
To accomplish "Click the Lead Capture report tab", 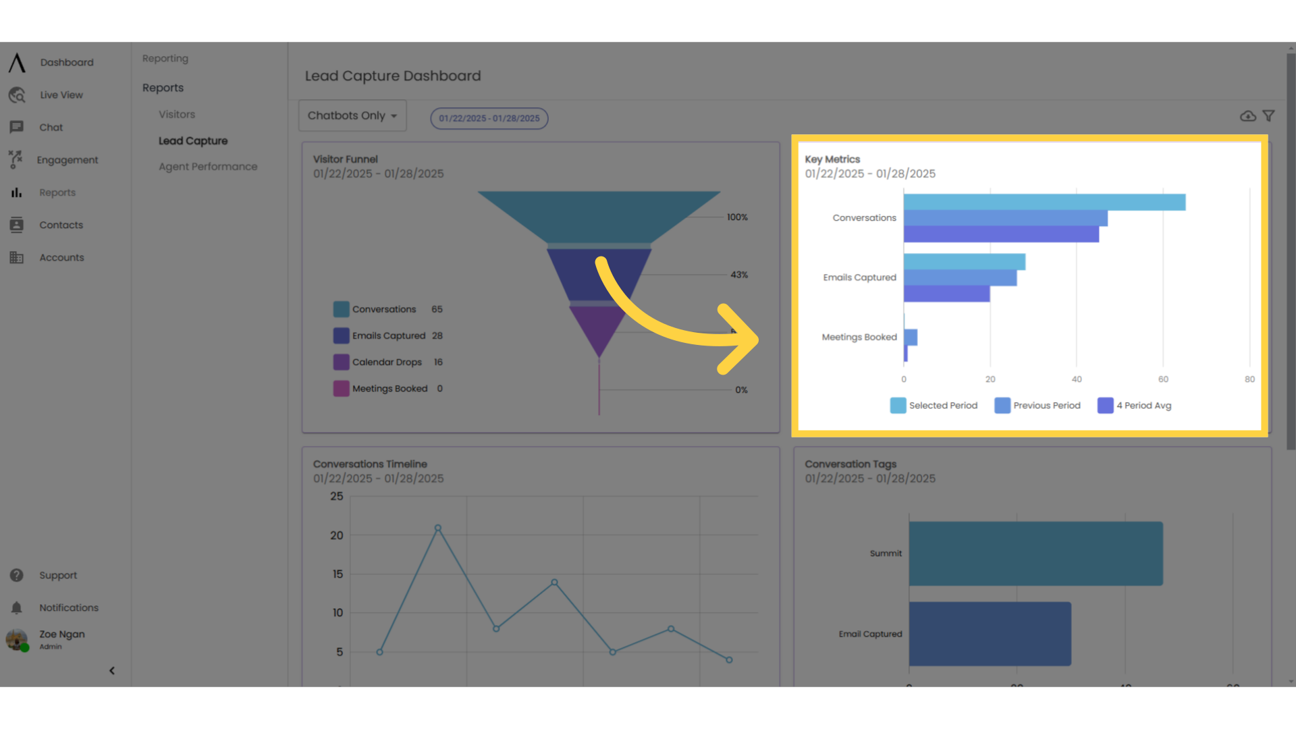I will (192, 140).
